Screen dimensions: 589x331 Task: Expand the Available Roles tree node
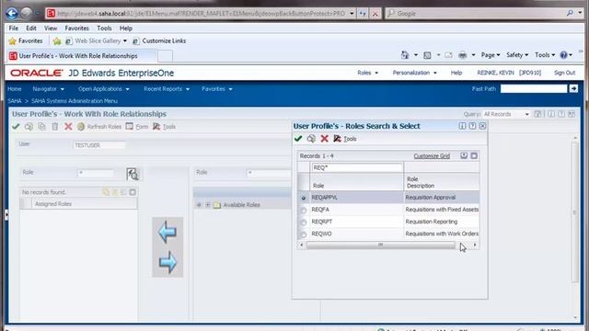[x=208, y=205]
